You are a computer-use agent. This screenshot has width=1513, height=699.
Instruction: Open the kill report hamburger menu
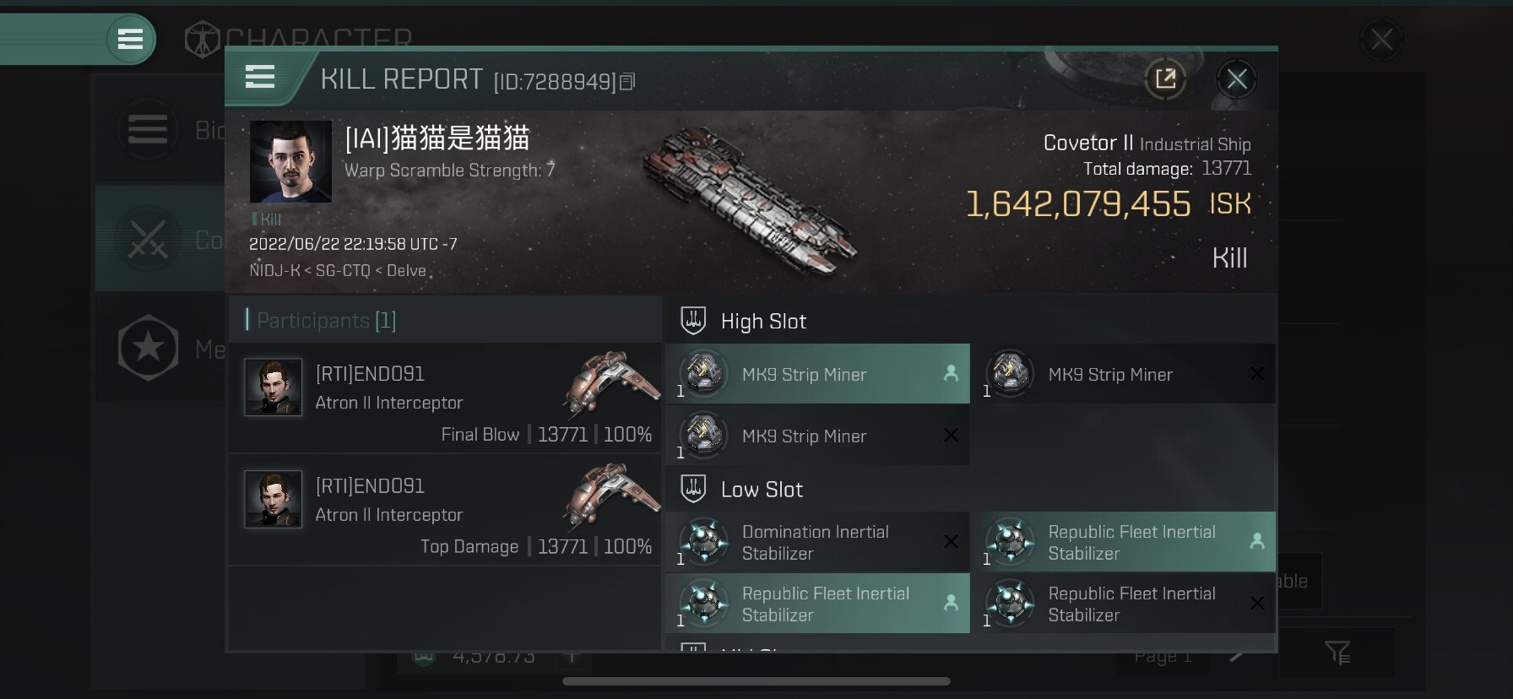pos(260,78)
